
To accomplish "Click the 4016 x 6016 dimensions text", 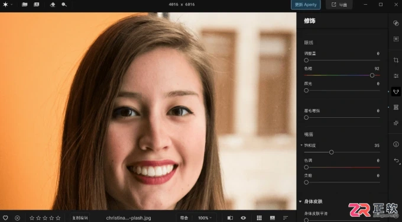I will point(181,4).
